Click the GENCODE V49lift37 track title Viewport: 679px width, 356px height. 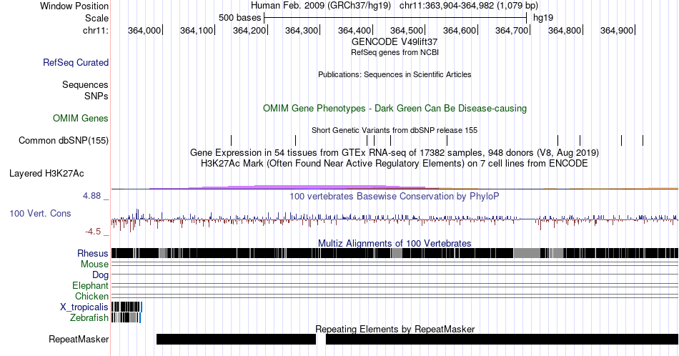[x=395, y=42]
